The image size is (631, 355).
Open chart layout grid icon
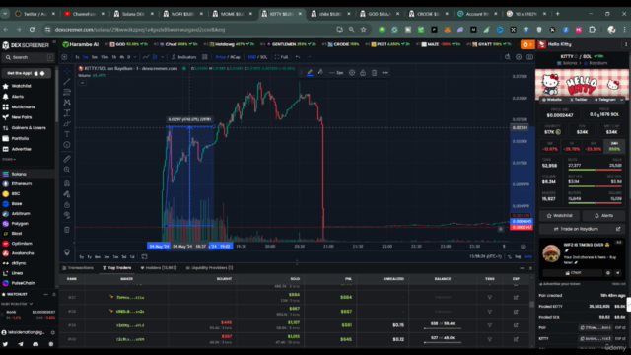point(205,57)
